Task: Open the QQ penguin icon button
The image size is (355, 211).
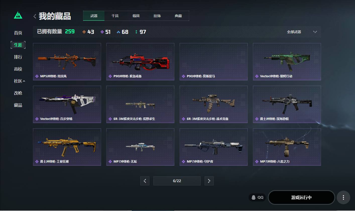Action: (257, 197)
